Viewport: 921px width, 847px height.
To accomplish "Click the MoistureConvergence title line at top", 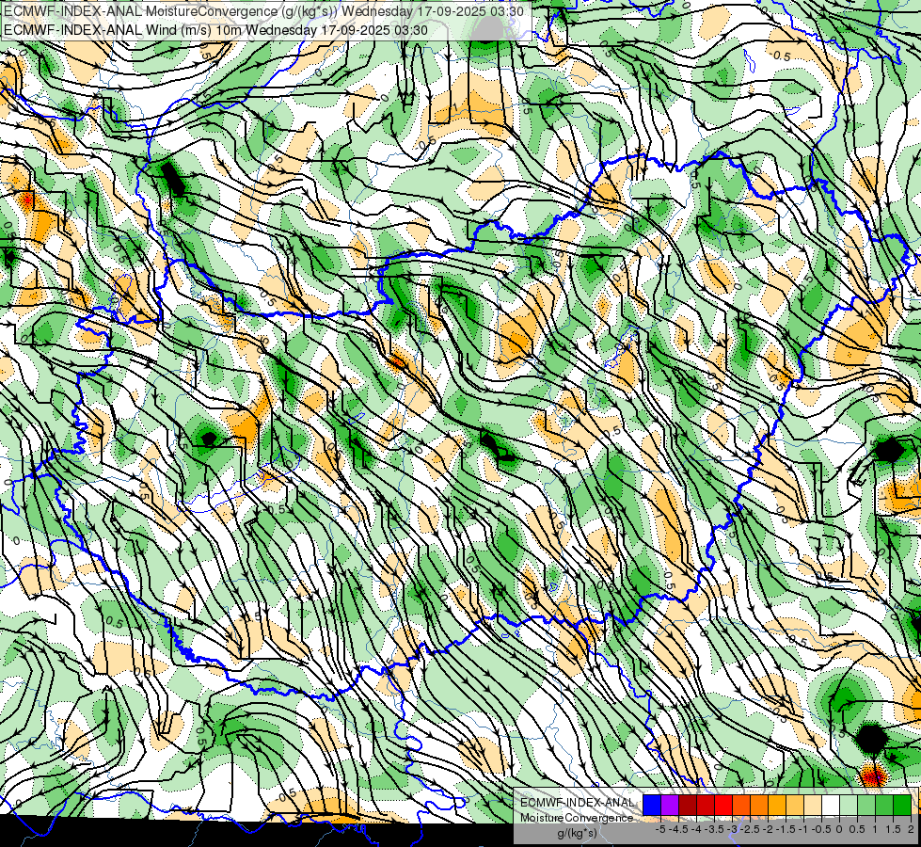I will (x=263, y=11).
